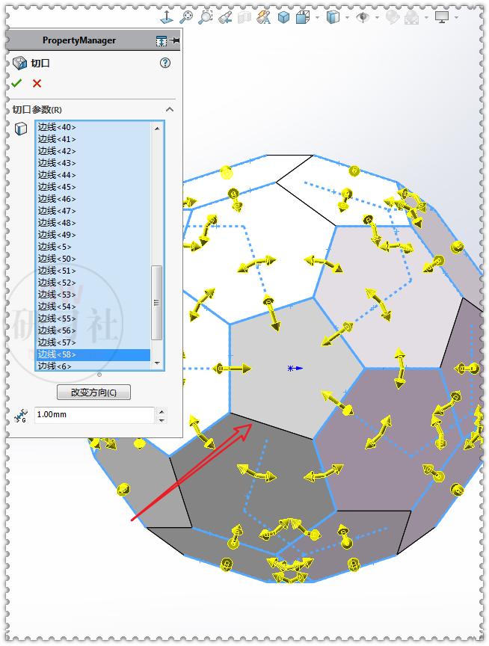The image size is (489, 646).
Task: Click the View Orientation axis icon
Action: [167, 17]
